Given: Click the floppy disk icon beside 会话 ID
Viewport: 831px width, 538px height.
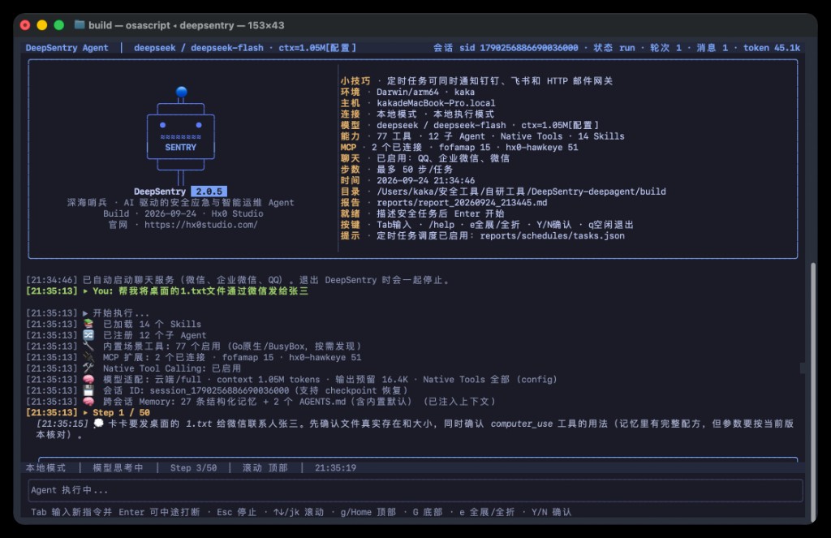Looking at the screenshot, I should tap(88, 390).
